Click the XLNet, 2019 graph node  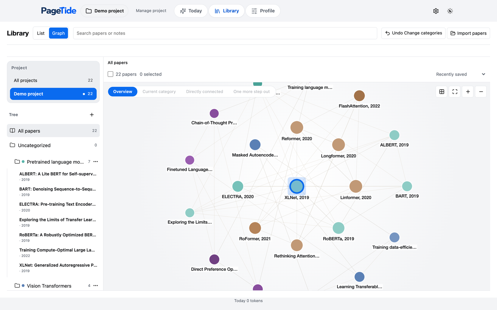[x=297, y=186]
